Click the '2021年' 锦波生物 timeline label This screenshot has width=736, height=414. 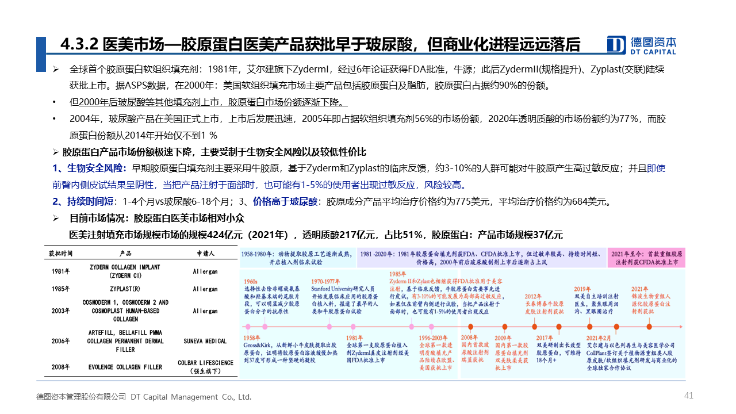point(639,289)
